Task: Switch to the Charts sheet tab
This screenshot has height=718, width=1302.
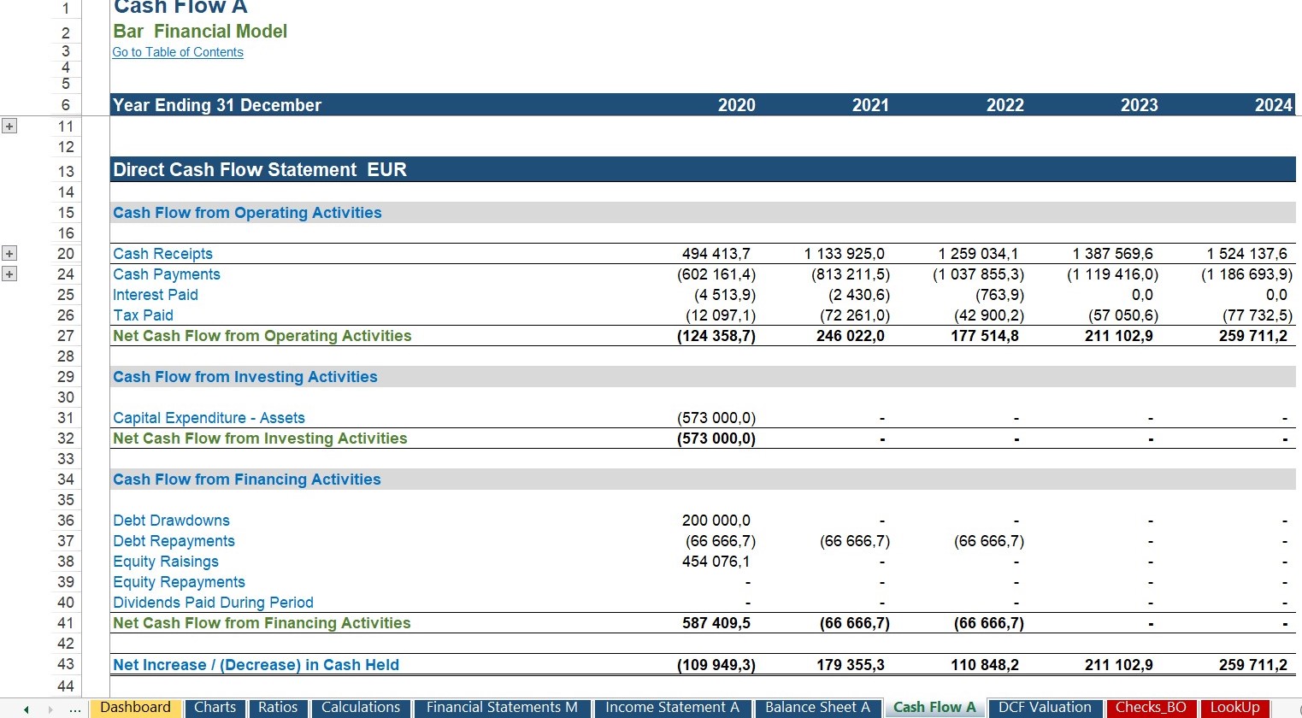Action: [215, 708]
